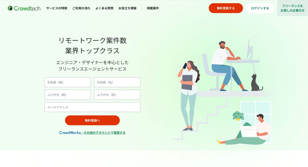Click the black cat illustration
Screen dimensions: 308x167
256,83
